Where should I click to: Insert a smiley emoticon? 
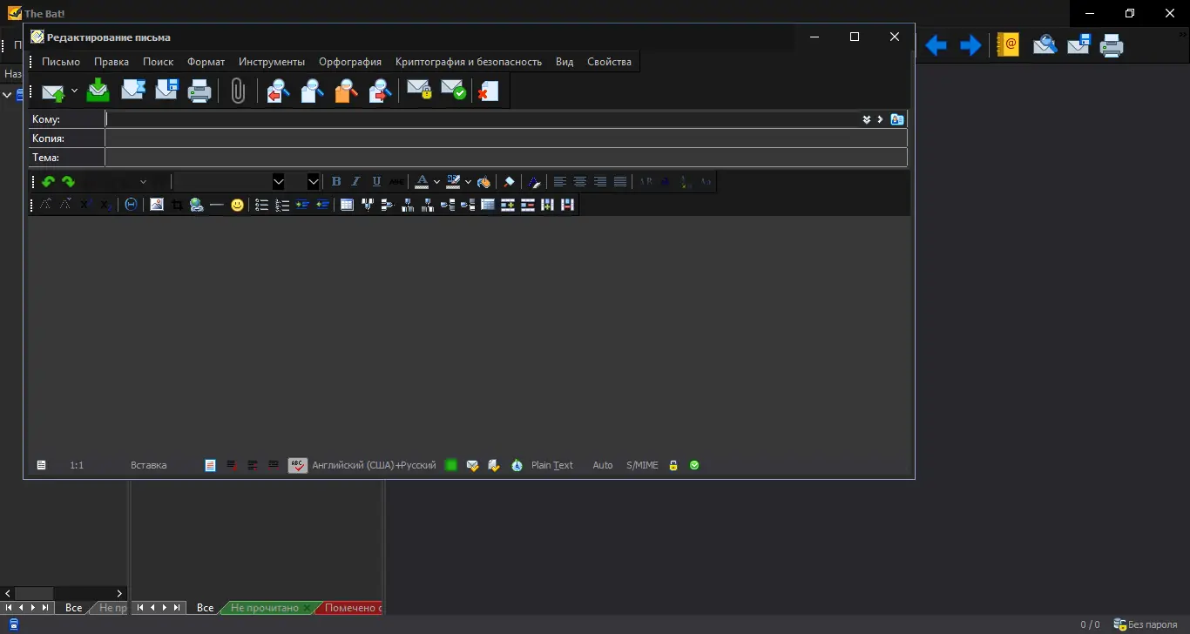(237, 205)
